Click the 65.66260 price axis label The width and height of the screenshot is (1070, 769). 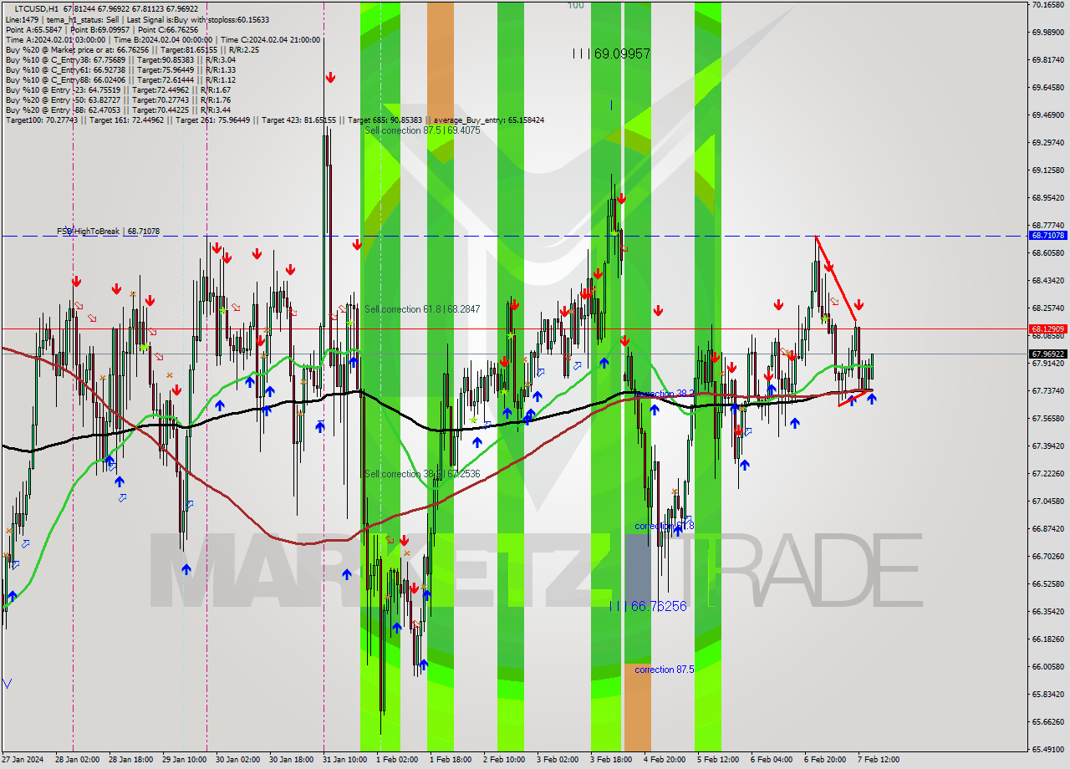(x=1047, y=722)
